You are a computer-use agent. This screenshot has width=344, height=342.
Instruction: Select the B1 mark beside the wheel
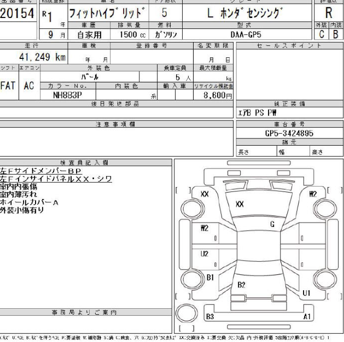coord(209,277)
